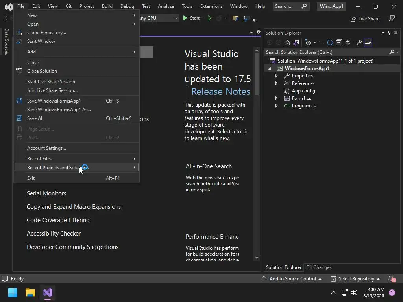Click Save All in File menu
This screenshot has width=403, height=302.
[x=77, y=118]
